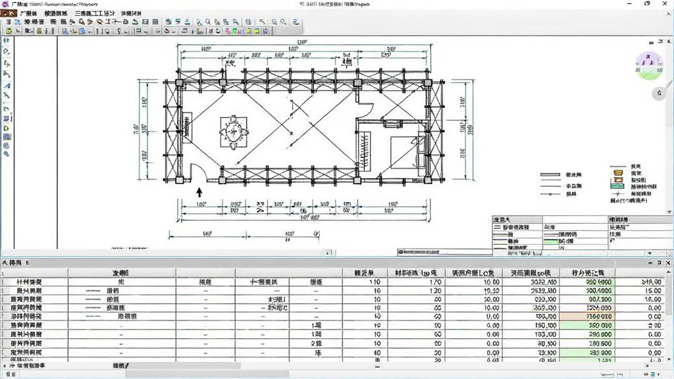Click the up arrow of the data table scrollbar
This screenshot has width=674, height=379.
point(669,272)
